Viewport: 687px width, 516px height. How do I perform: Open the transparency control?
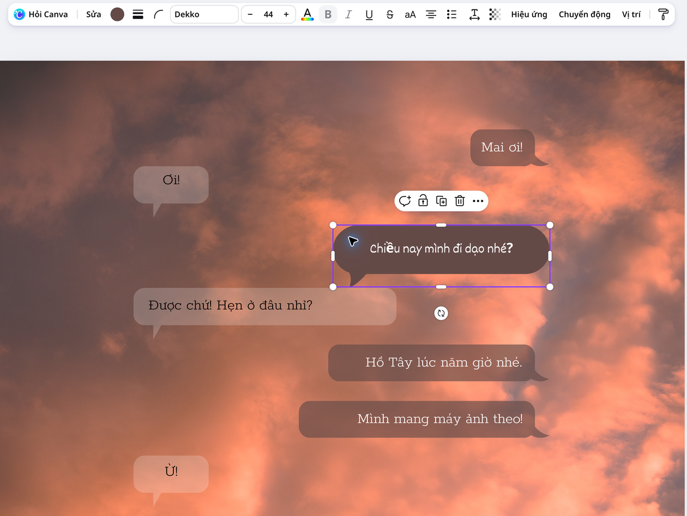click(x=495, y=14)
